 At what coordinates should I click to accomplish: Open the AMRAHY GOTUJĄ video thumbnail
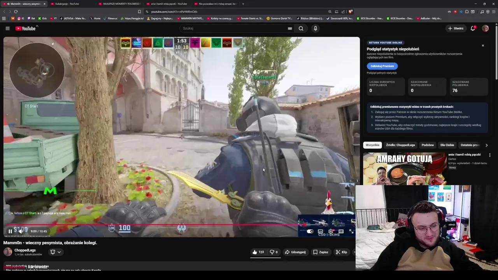click(405, 168)
